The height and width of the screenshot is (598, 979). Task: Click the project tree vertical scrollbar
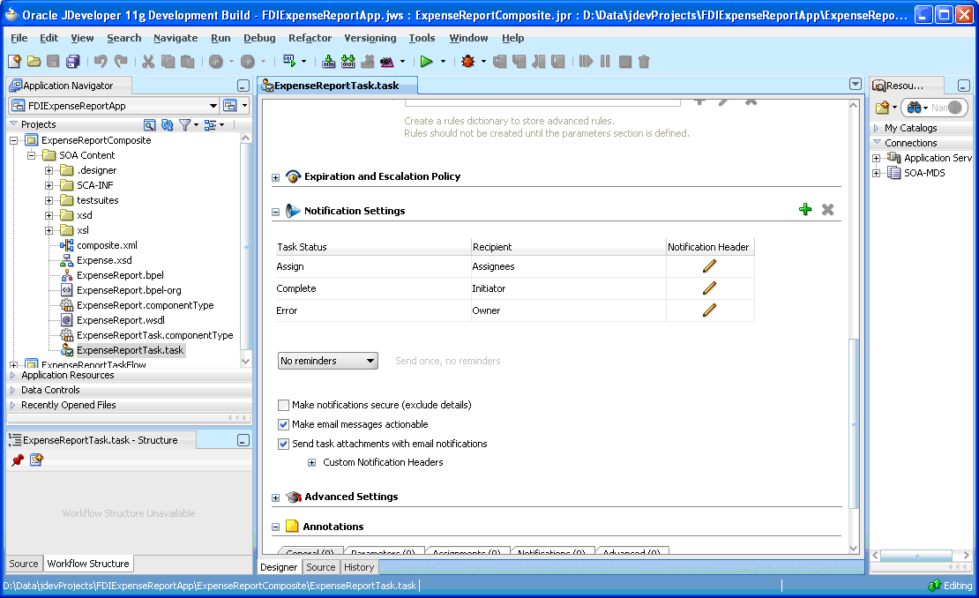tap(245, 247)
